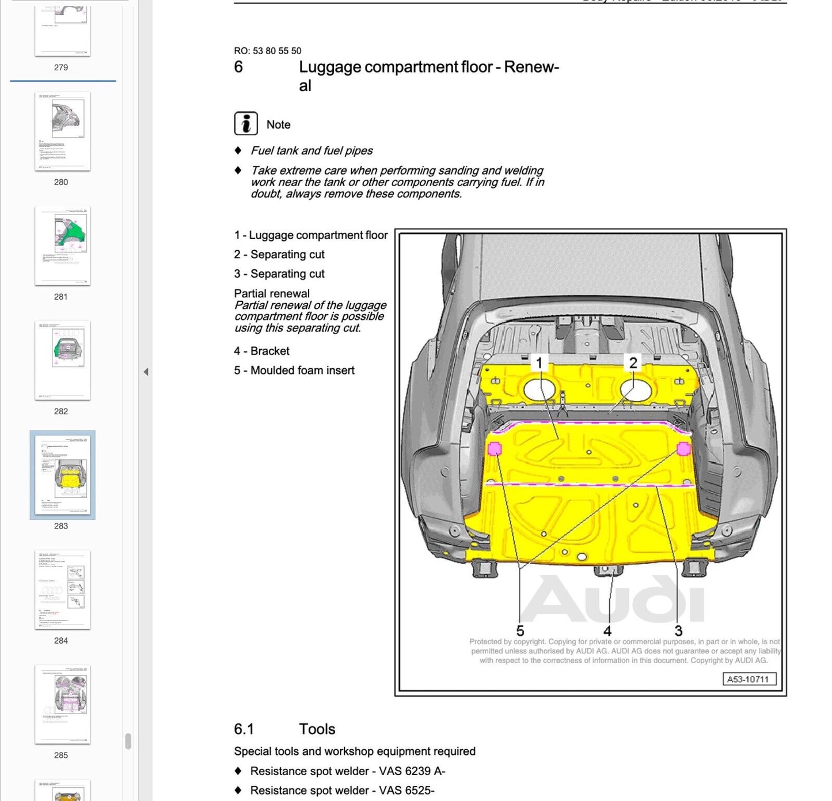Click the right pink foam insert marker
832x801 pixels.
point(683,448)
